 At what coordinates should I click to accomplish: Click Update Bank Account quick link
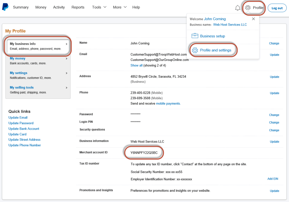click(24, 129)
